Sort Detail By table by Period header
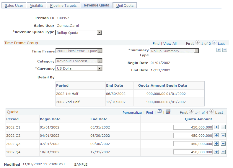 tap(62, 85)
